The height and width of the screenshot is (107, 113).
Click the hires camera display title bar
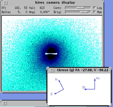[x=55, y=3]
